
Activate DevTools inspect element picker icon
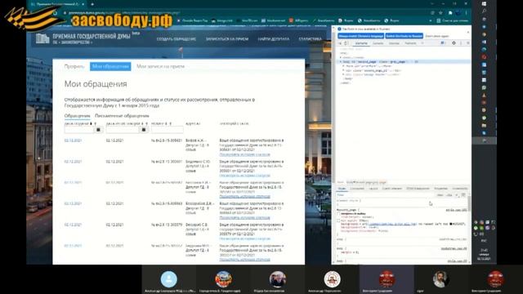click(340, 43)
